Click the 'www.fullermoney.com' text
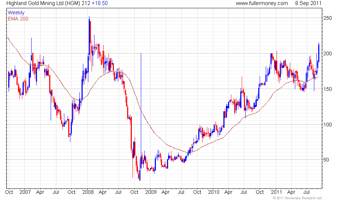This screenshot has height=201, width=352. pos(262,3)
